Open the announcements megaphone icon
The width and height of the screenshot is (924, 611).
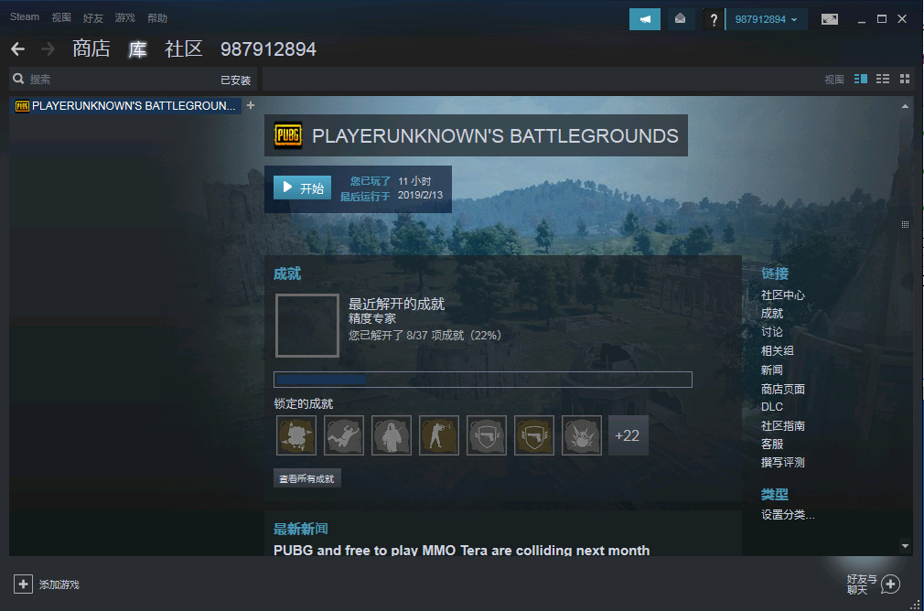coord(645,19)
